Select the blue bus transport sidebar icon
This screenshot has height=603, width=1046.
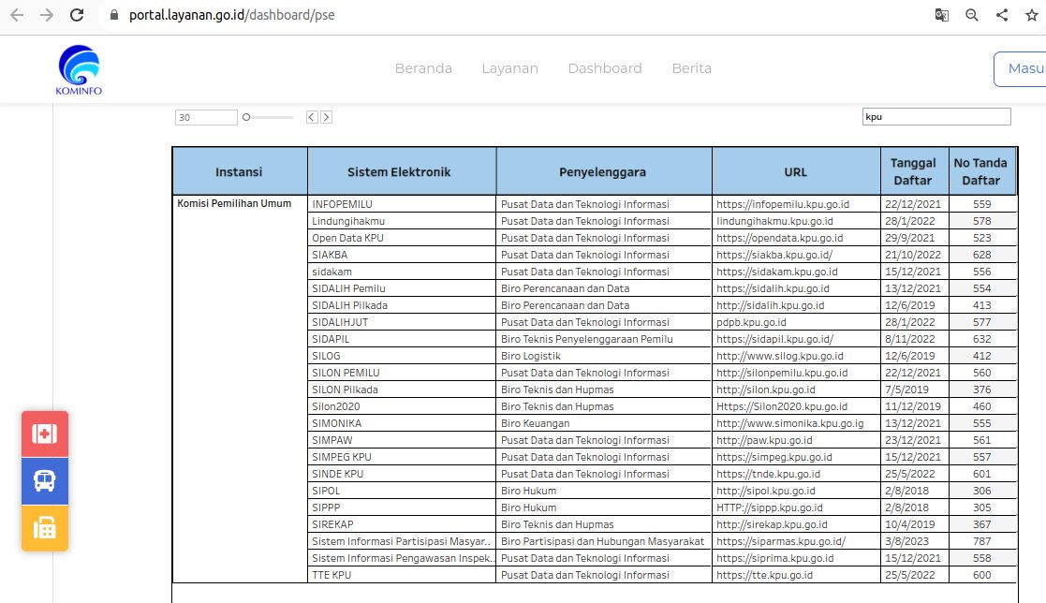coord(44,480)
